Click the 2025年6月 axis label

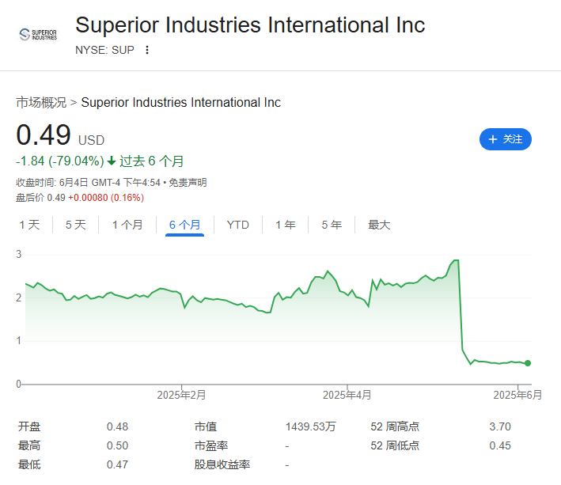[517, 395]
